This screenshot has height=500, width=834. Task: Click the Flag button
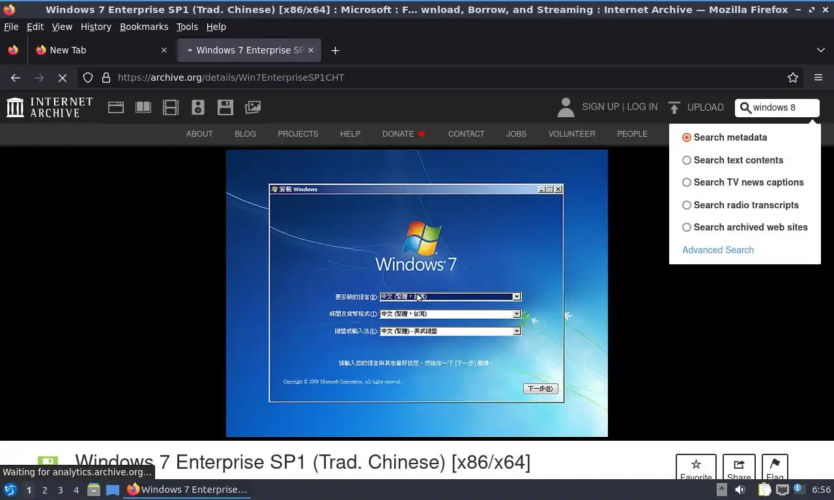coord(775,468)
